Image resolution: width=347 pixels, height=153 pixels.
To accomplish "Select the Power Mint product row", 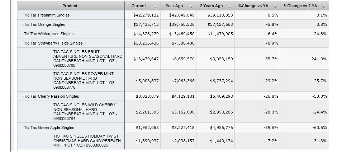I will coord(85,80).
